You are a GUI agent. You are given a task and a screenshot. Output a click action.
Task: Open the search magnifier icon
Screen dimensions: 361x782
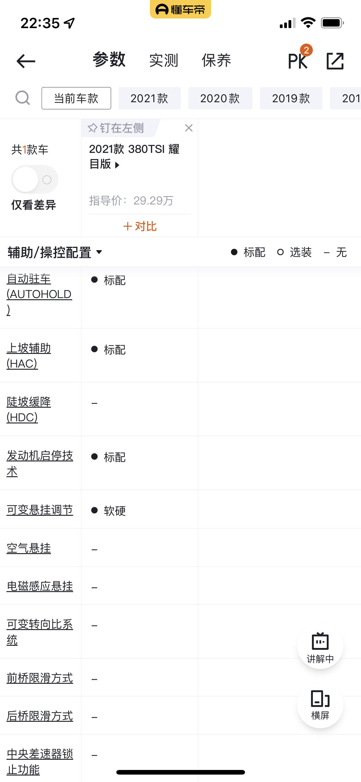tap(23, 98)
